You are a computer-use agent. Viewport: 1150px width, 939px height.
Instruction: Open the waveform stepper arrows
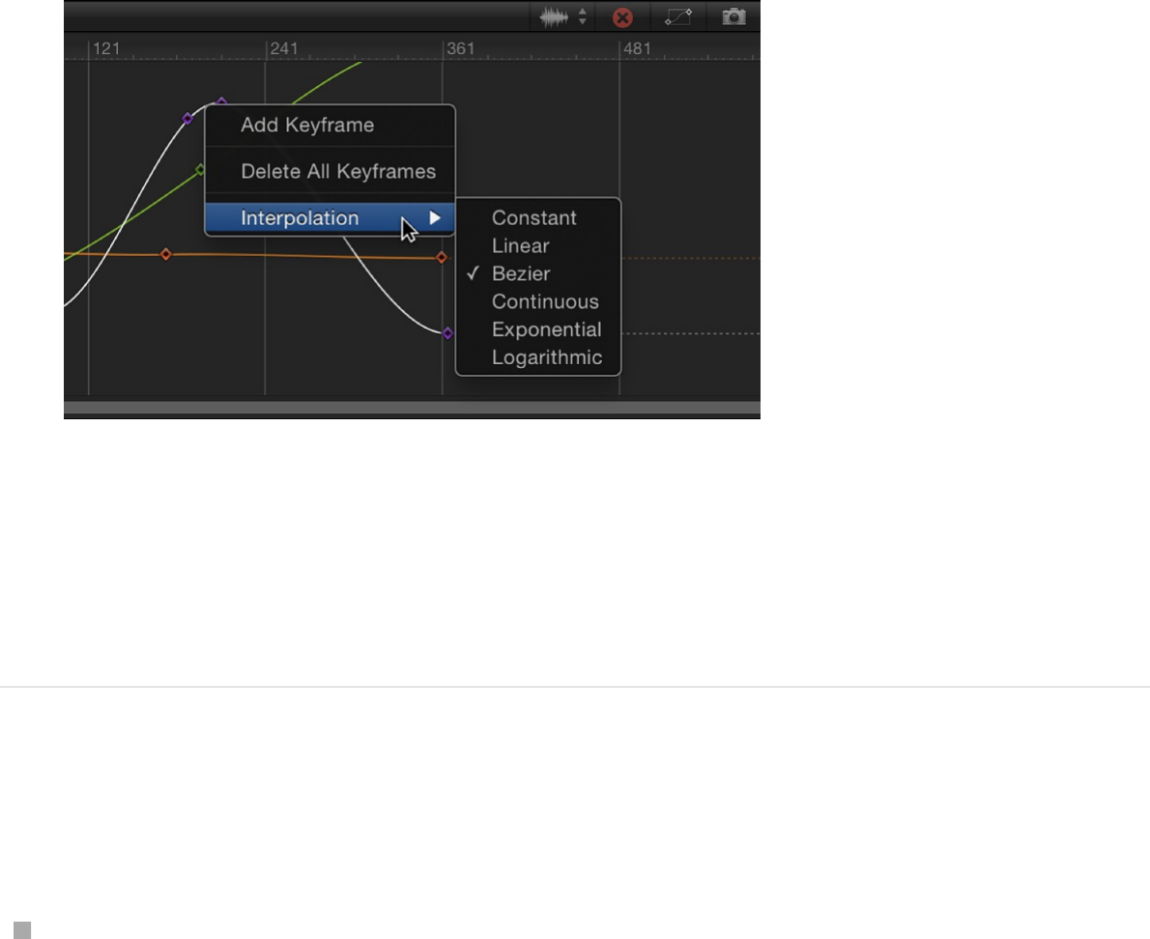[583, 16]
